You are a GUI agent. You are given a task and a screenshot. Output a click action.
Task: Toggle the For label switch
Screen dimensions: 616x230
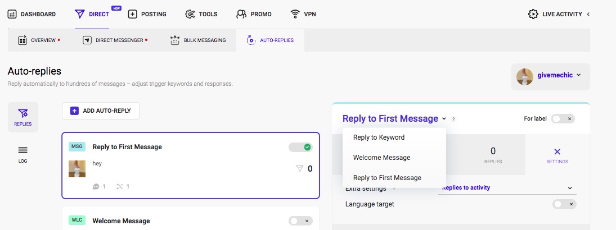[x=563, y=119]
